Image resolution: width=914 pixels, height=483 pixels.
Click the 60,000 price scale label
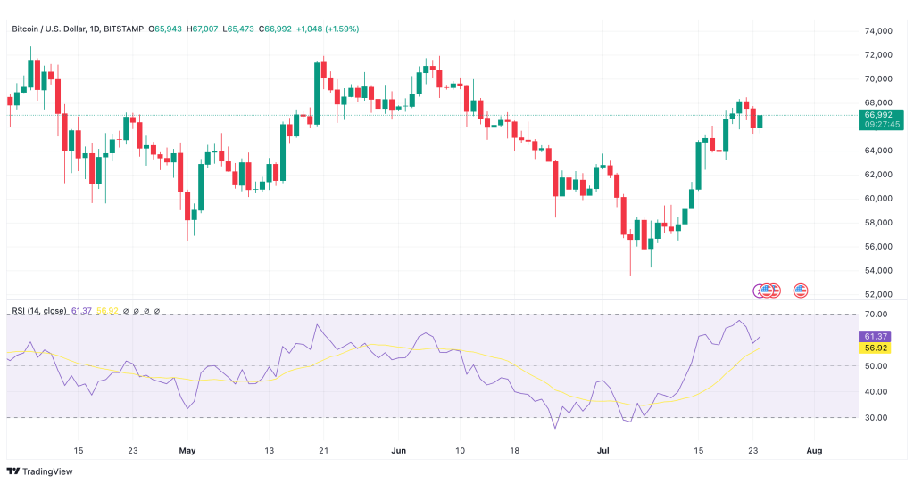pos(878,198)
